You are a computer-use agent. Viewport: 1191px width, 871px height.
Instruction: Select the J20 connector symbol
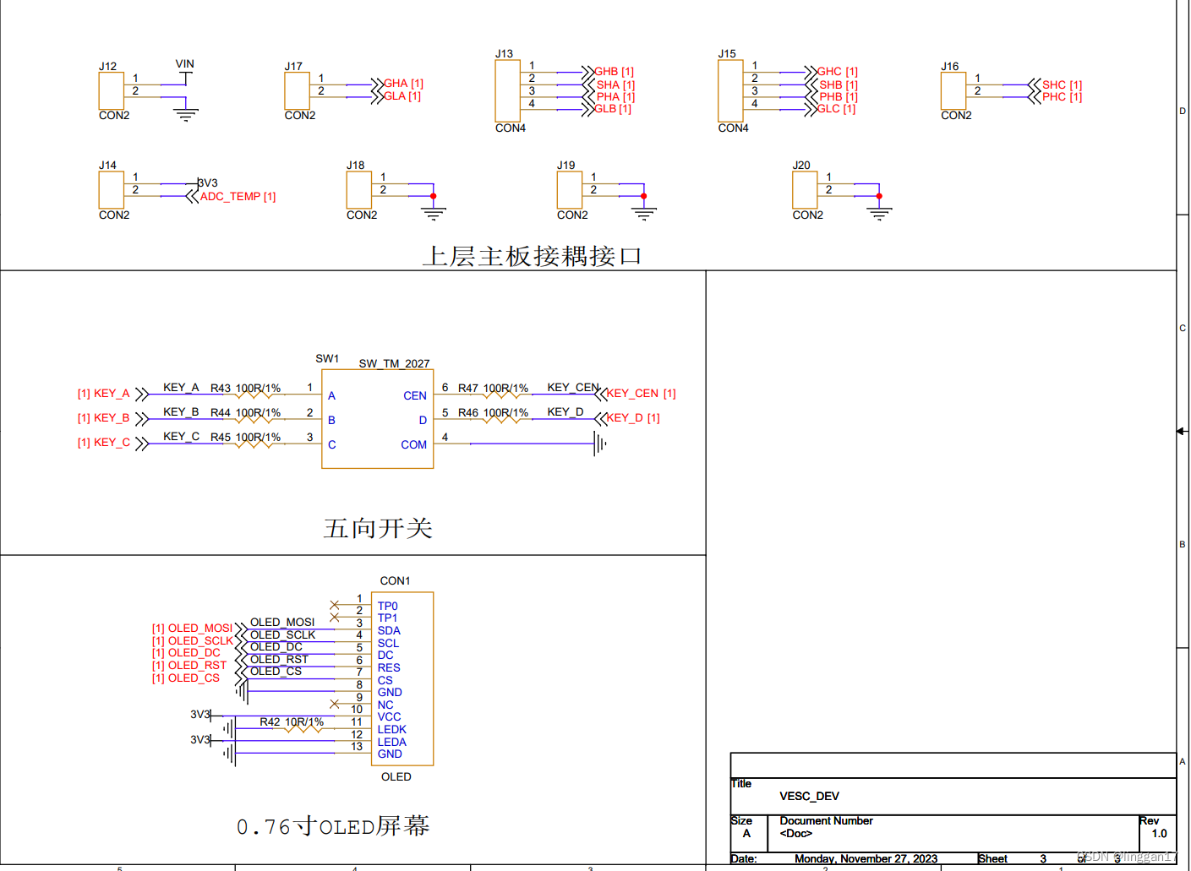pyautogui.click(x=805, y=190)
